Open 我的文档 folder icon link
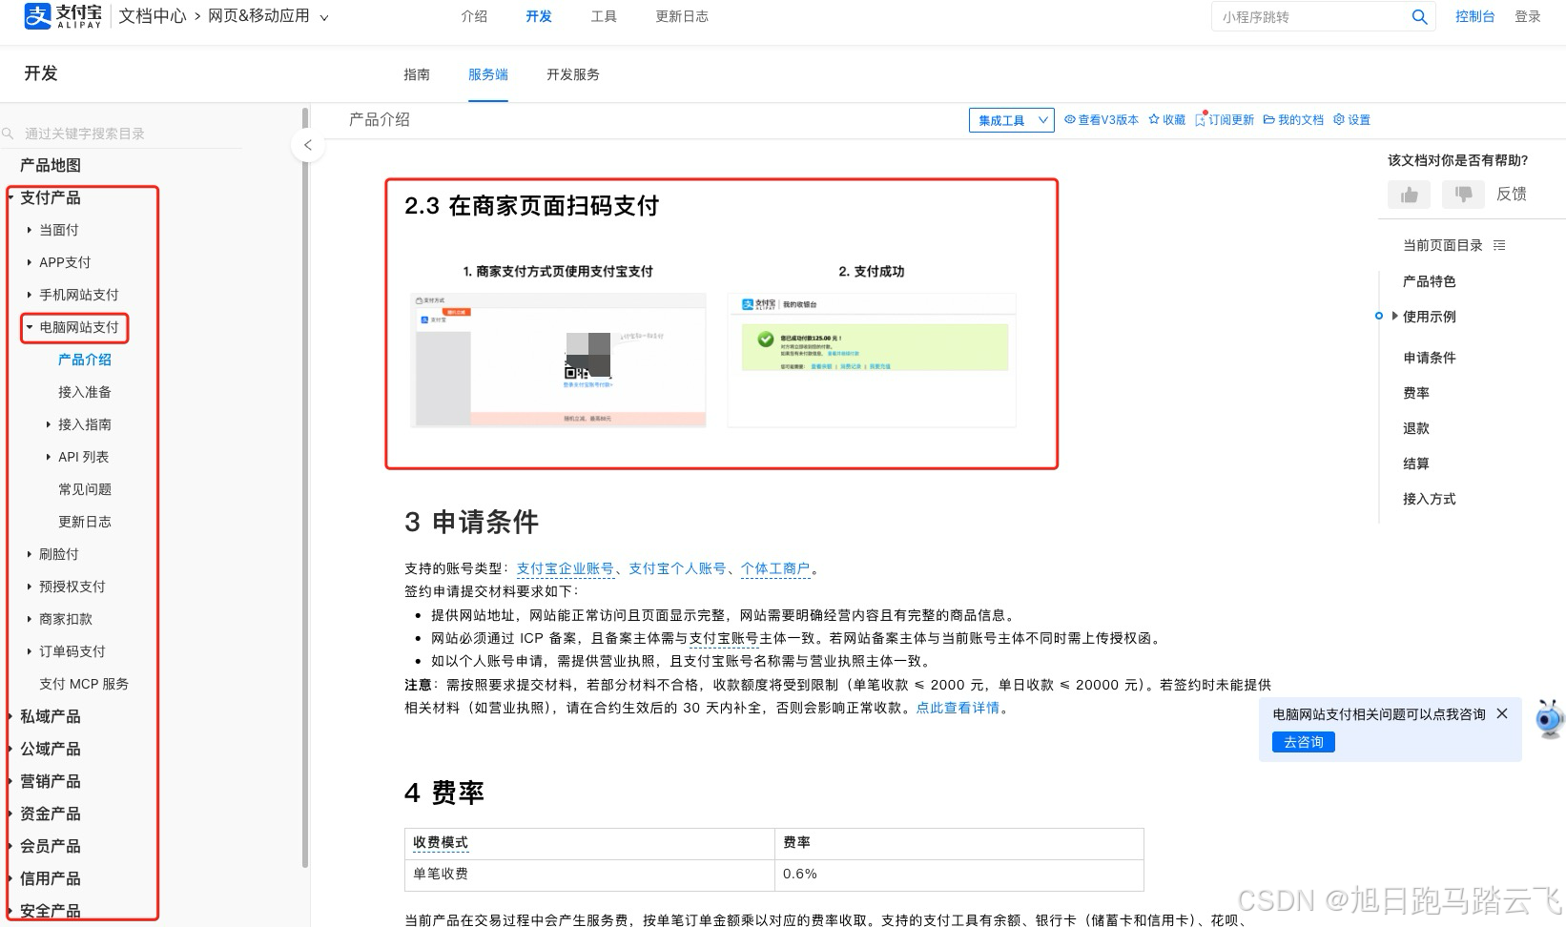Screen dimensions: 1566x927 coord(1293,120)
